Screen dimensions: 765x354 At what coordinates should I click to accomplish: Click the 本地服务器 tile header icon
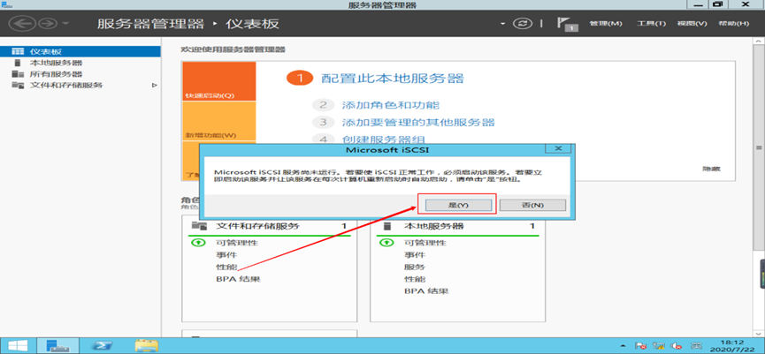pos(387,226)
